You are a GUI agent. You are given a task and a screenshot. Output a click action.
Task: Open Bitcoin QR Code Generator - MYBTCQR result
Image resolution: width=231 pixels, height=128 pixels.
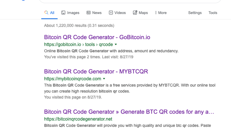click(96, 72)
